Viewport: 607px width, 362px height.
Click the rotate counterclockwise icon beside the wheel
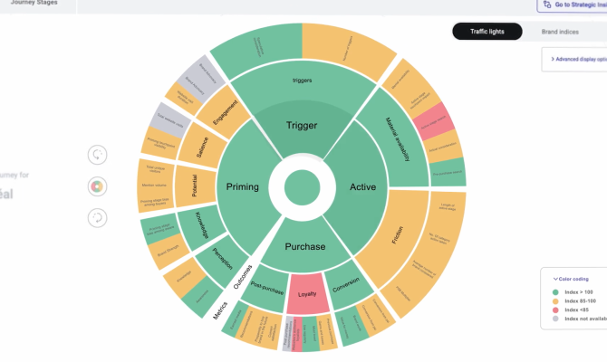[x=98, y=218]
